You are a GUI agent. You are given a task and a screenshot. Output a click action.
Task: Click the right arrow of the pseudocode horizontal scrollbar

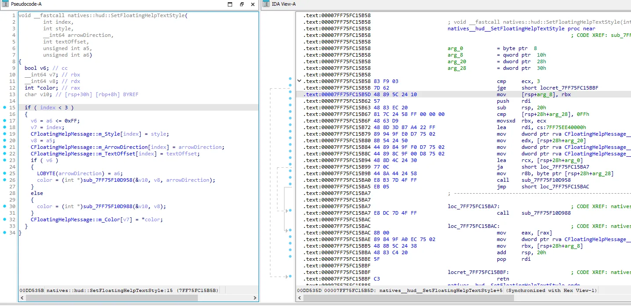click(x=255, y=298)
